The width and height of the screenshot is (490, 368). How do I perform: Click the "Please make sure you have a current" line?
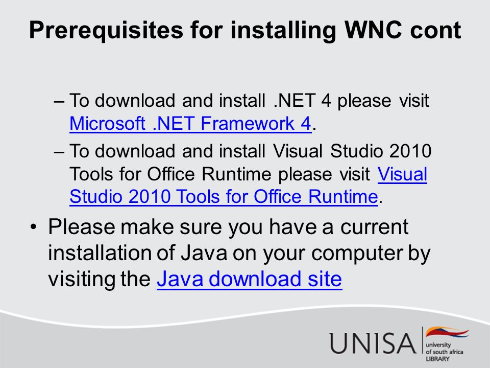click(x=228, y=227)
